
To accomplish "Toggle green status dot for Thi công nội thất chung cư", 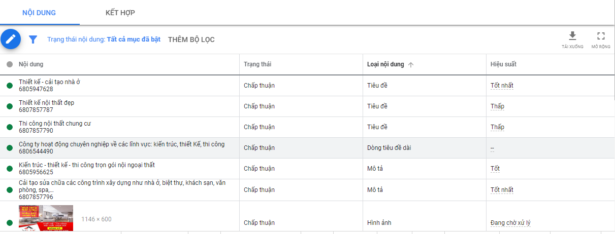I will coord(9,127).
